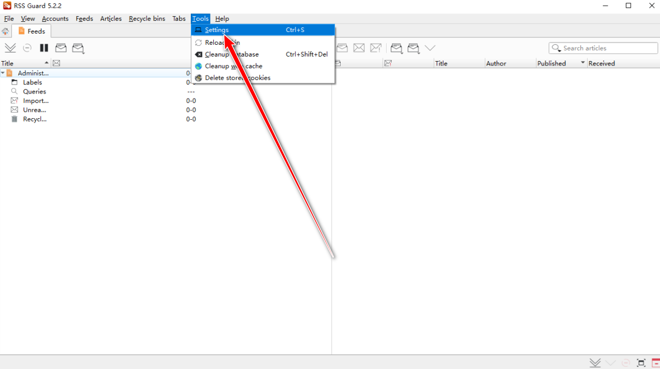Open the Accounts menu

tap(55, 18)
